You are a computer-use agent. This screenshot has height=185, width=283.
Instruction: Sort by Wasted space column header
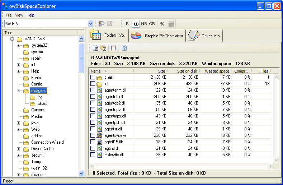coord(216,71)
